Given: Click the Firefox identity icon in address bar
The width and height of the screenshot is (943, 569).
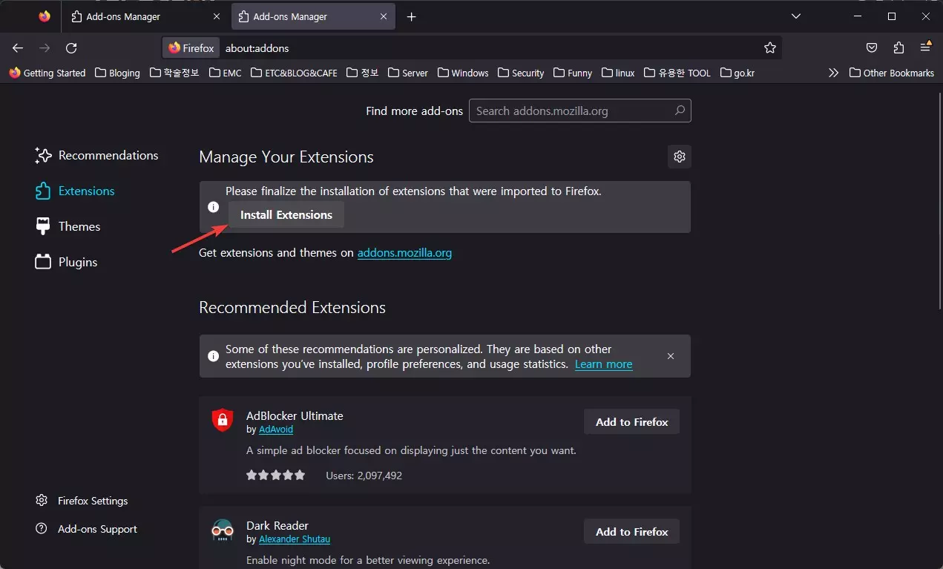Looking at the screenshot, I should [x=191, y=47].
